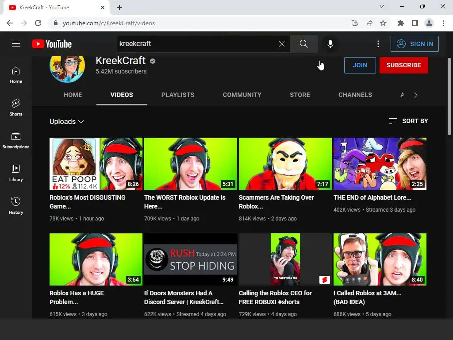Click the browser forward arrow
Image resolution: width=453 pixels, height=340 pixels.
pos(24,23)
